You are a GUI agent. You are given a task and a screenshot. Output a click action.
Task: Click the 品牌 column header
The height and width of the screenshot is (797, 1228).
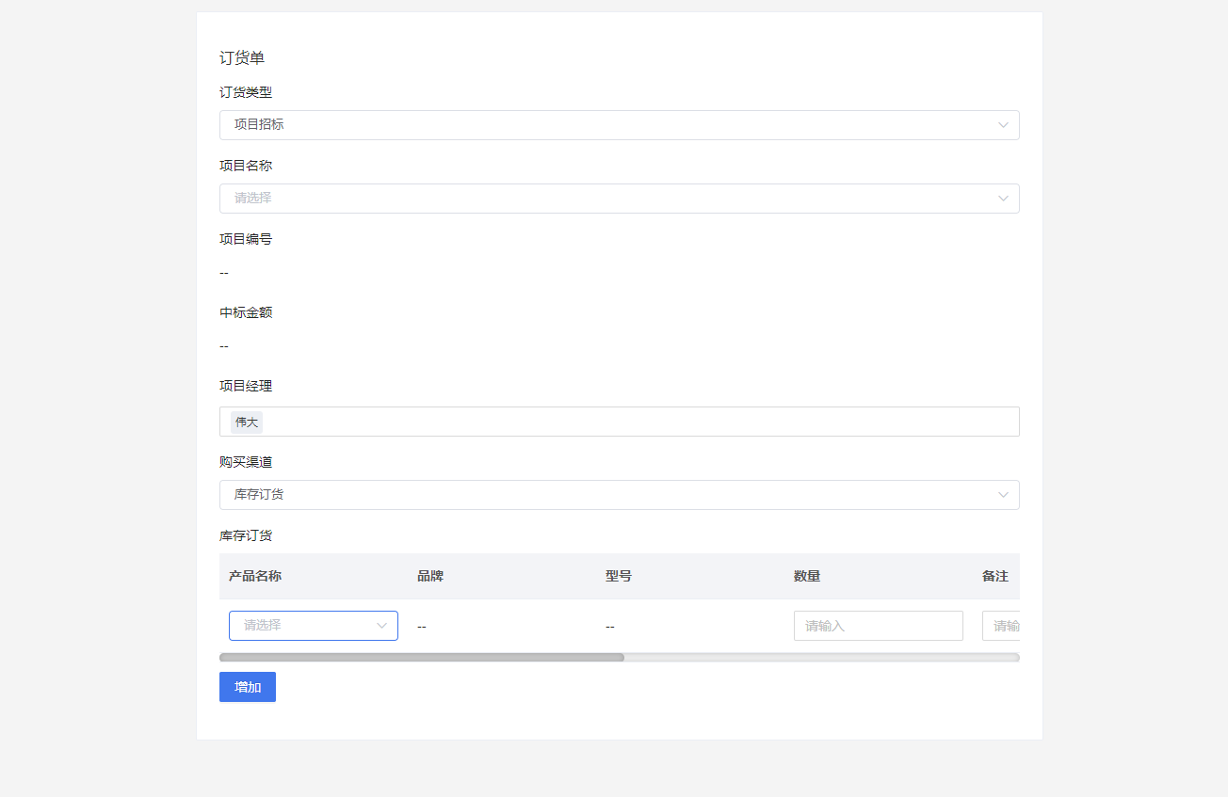click(x=430, y=576)
